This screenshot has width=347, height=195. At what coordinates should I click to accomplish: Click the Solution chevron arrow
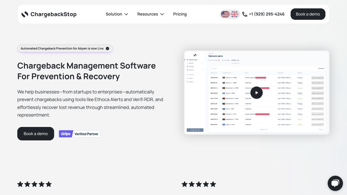[126, 14]
